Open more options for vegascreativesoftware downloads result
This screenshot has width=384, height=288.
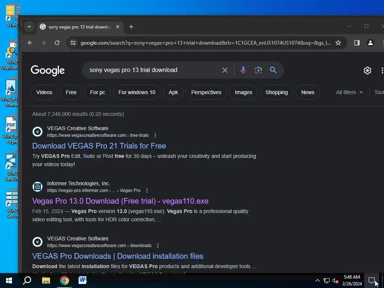158,246
